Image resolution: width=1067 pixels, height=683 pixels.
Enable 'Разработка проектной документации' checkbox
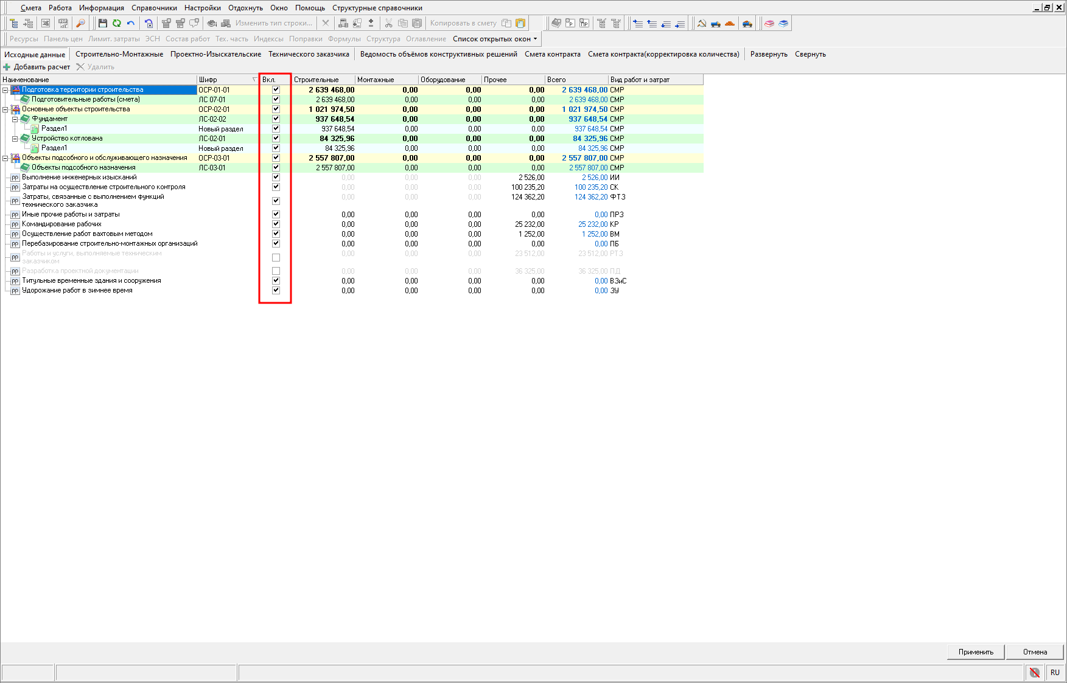point(276,271)
